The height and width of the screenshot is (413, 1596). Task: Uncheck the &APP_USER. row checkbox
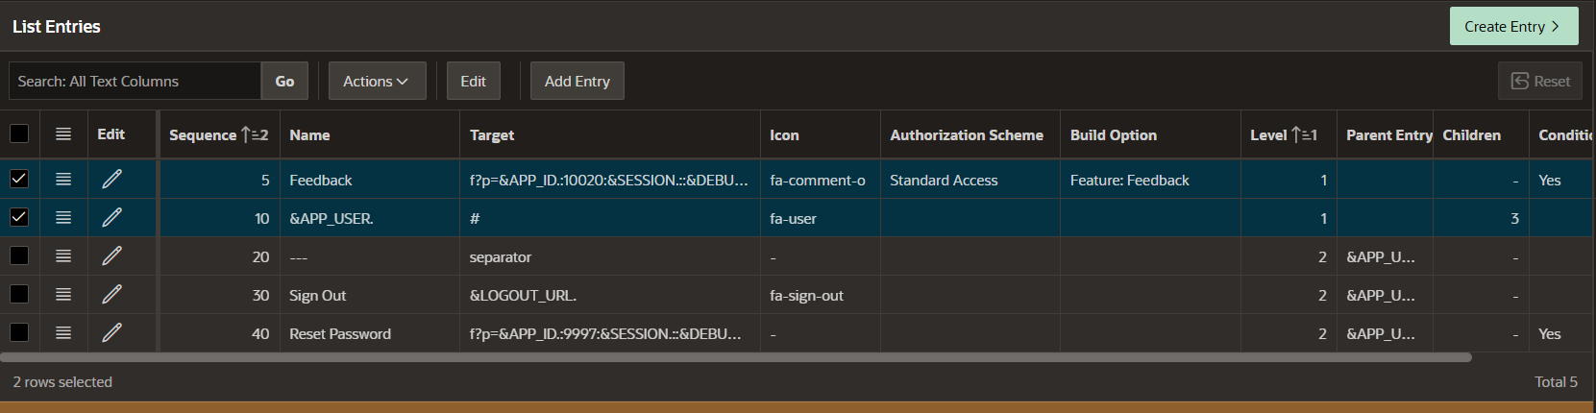pos(19,218)
